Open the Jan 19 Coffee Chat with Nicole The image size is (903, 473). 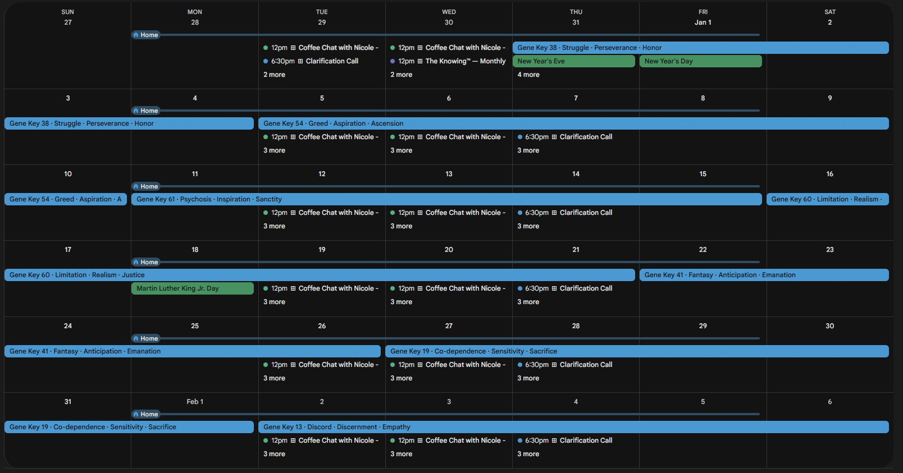322,288
